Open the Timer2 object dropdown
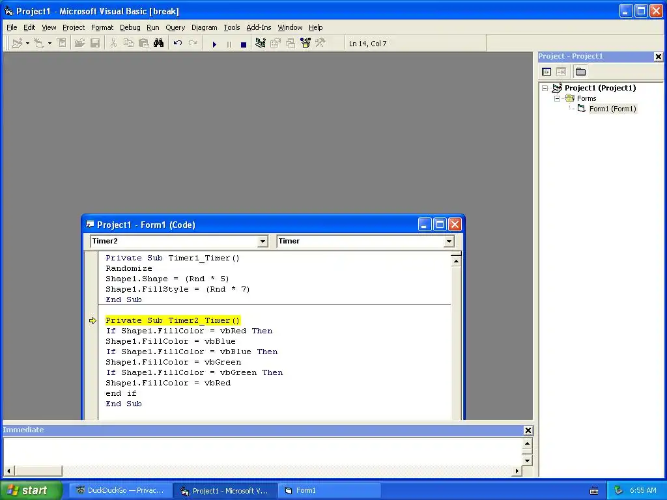This screenshot has height=500, width=667. 263,242
